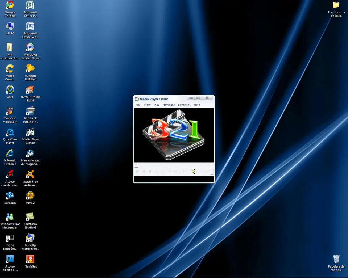Select Pinnacle VideoSpin shortcut
The width and height of the screenshot is (348, 278).
click(x=10, y=115)
